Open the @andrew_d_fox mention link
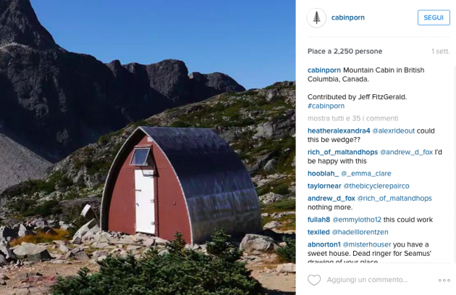Image resolution: width=456 pixels, height=295 pixels. click(x=406, y=152)
